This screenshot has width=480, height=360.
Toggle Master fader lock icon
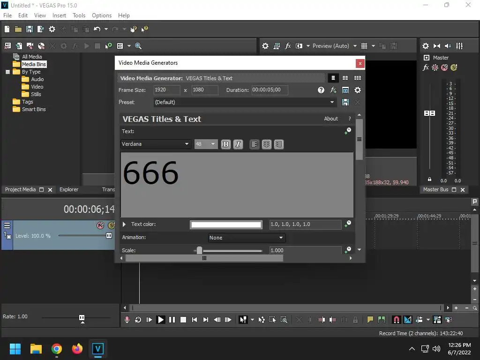tap(429, 179)
